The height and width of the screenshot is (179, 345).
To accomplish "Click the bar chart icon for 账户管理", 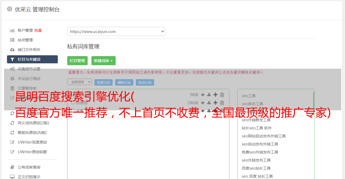I will tap(12, 30).
